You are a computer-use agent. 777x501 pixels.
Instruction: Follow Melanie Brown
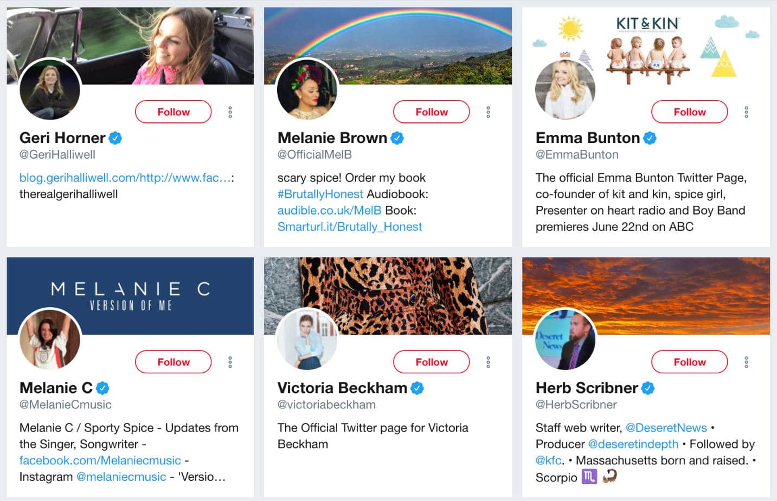(431, 112)
